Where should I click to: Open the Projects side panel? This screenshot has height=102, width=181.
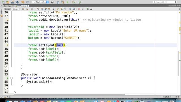click(x=1, y=13)
